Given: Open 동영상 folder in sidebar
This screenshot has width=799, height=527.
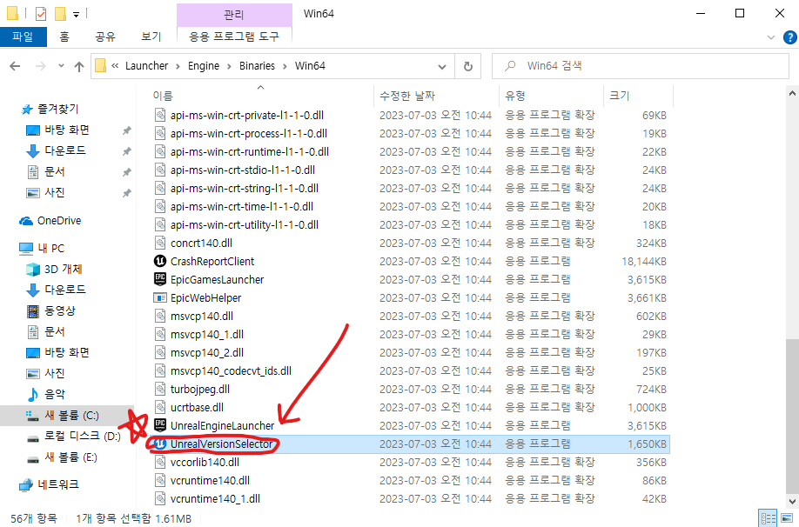Looking at the screenshot, I should coord(51,310).
